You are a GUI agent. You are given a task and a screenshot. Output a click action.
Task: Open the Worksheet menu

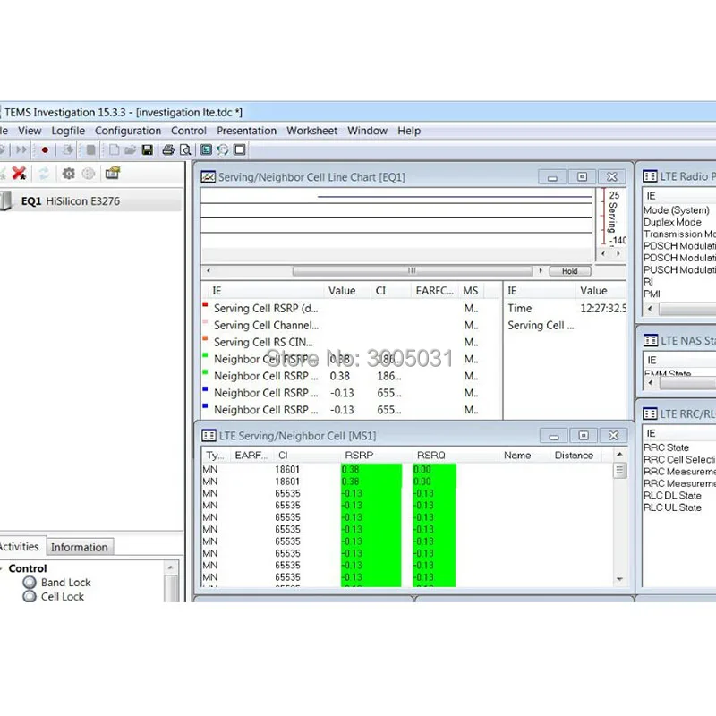click(x=311, y=131)
